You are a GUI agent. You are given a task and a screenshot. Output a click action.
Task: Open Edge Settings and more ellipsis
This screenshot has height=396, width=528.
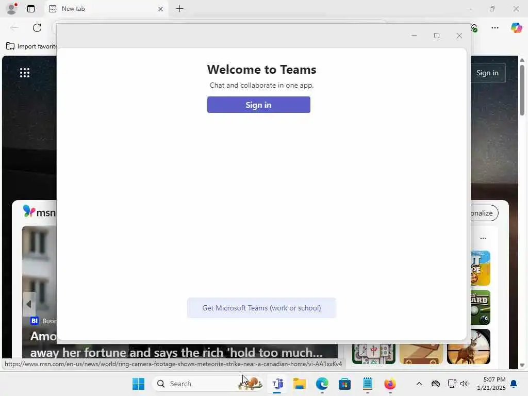tap(495, 28)
